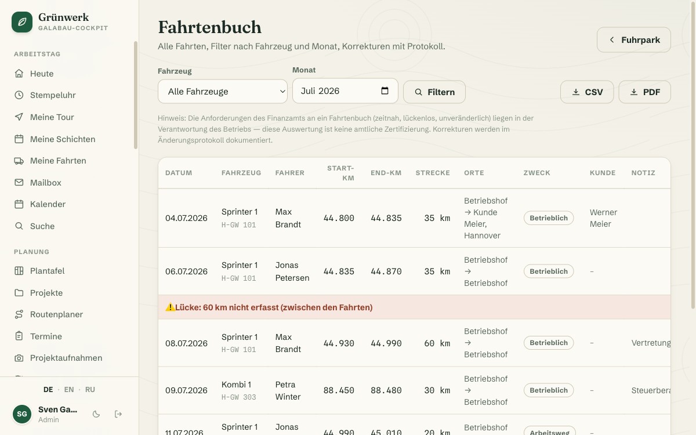Screen dimensions: 696x435
Task: Click the Betrieblich badge in the 06.07.2026 row
Action: point(549,271)
